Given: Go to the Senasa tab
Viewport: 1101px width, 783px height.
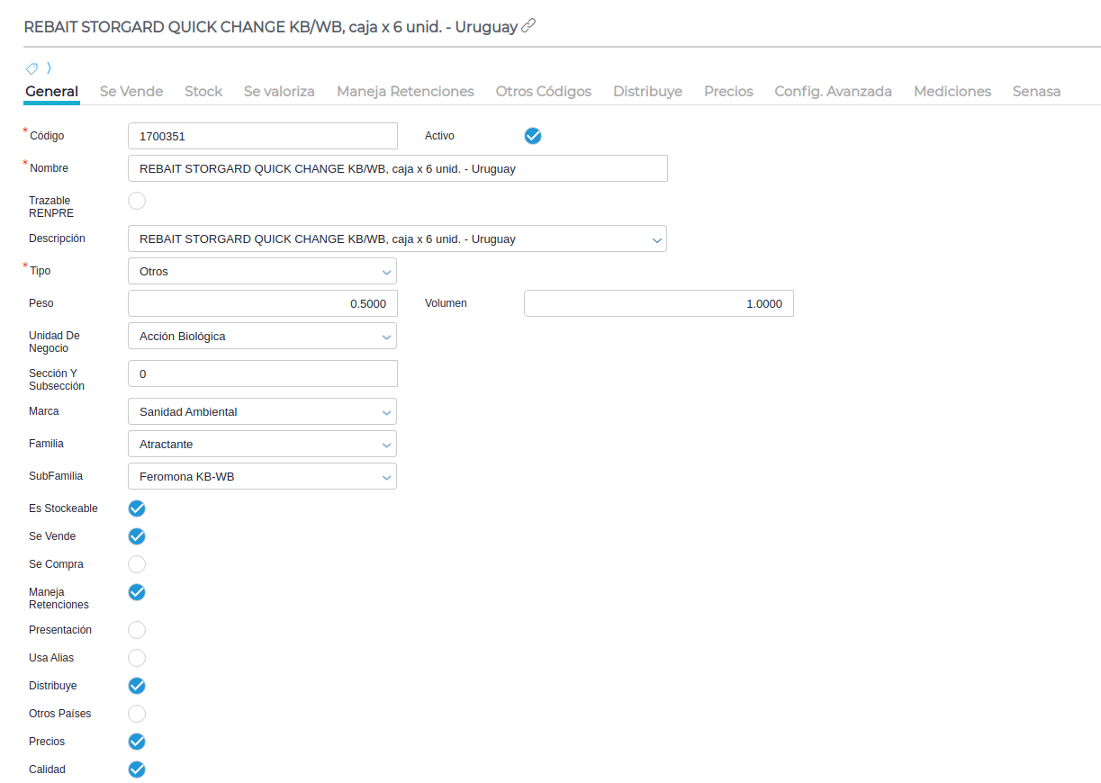Looking at the screenshot, I should tap(1036, 91).
